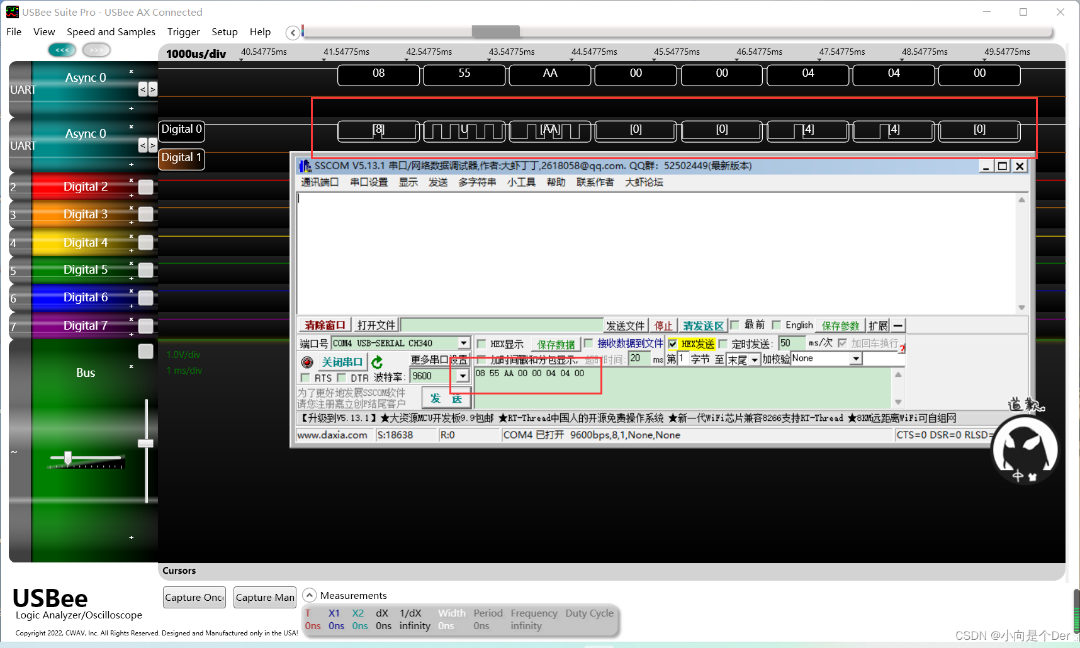Screen dimensions: 1080x648
Task: Click the 发送 send button
Action: pyautogui.click(x=446, y=398)
